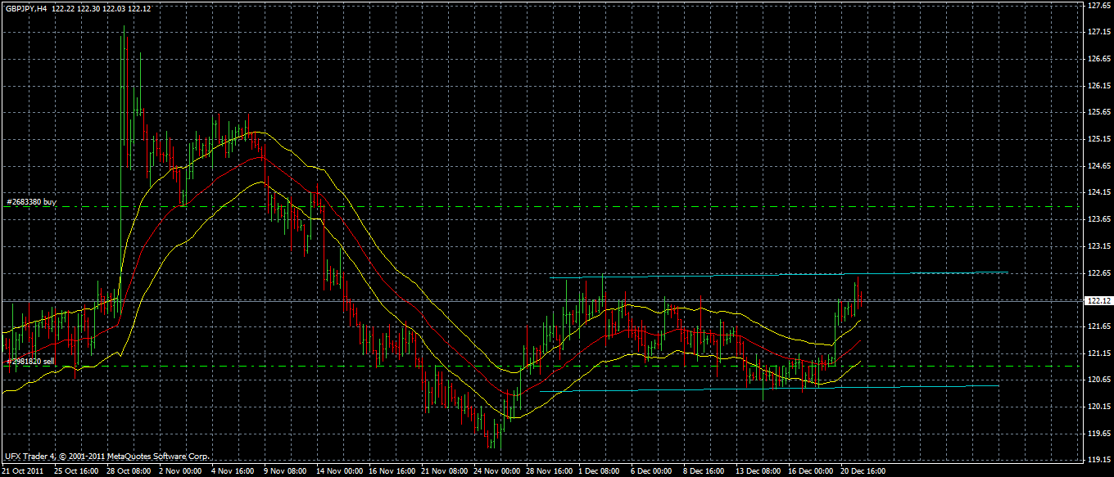Click the GBPJPY,H4 chart title text
Viewport: 1114px width, 477px height.
[x=25, y=7]
